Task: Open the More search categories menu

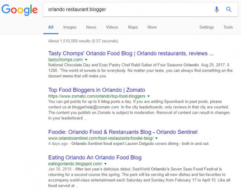Action: 152,27
